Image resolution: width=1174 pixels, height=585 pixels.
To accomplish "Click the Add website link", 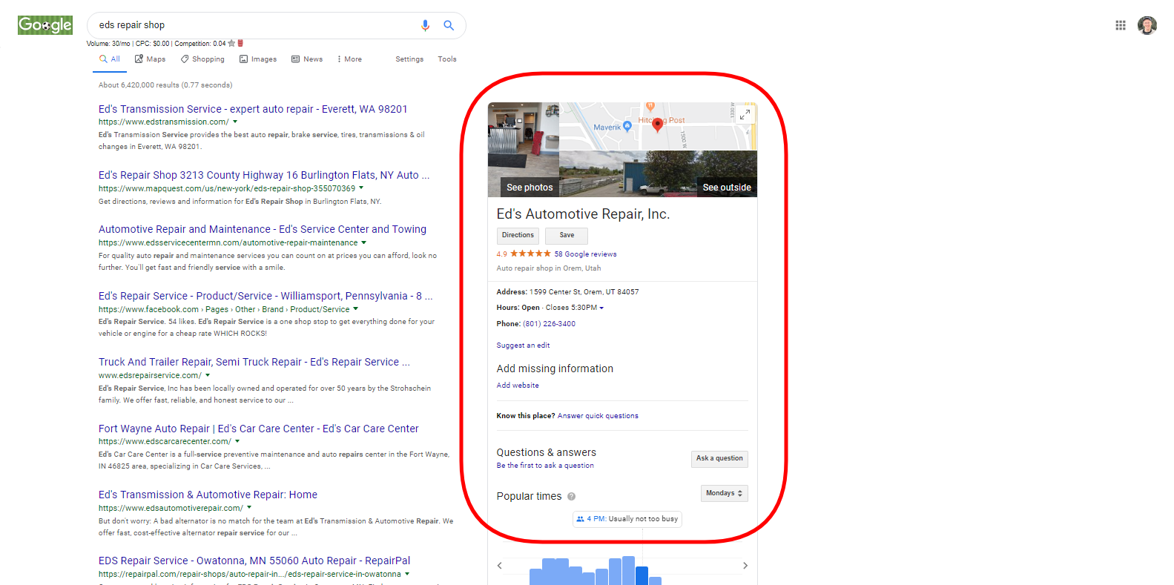I will pyautogui.click(x=518, y=386).
